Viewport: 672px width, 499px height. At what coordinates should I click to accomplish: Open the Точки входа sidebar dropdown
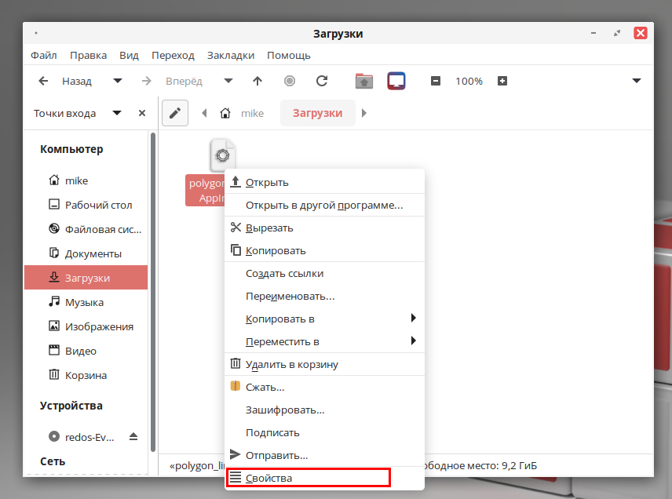click(117, 113)
